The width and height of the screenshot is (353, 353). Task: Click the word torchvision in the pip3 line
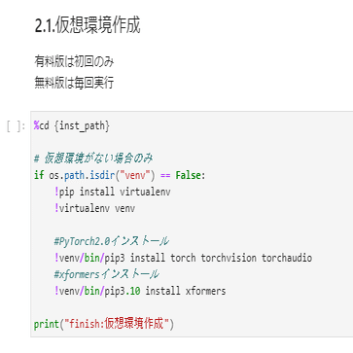coord(229,258)
